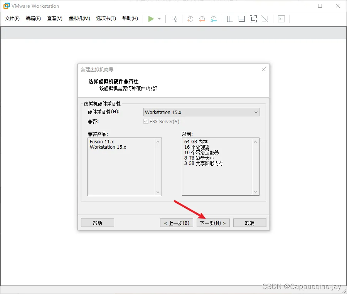This screenshot has width=347, height=294.
Task: Open the 虚拟机(M) menu
Action: 79,18
